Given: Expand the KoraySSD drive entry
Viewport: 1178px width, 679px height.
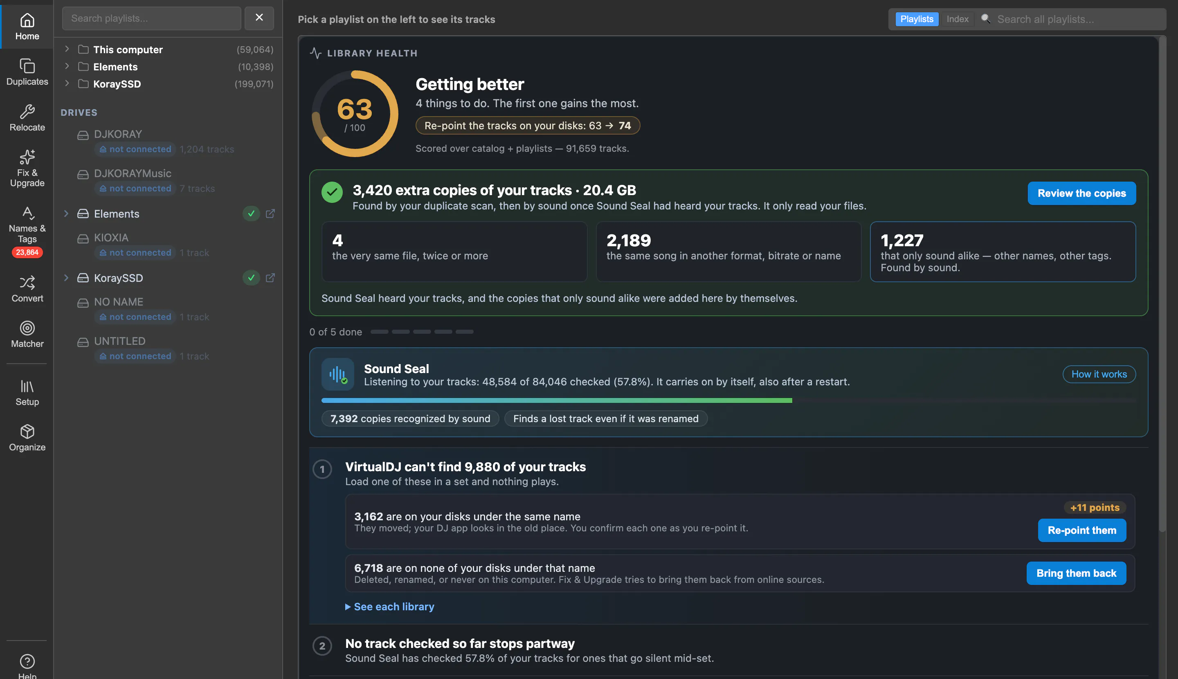Looking at the screenshot, I should [66, 278].
